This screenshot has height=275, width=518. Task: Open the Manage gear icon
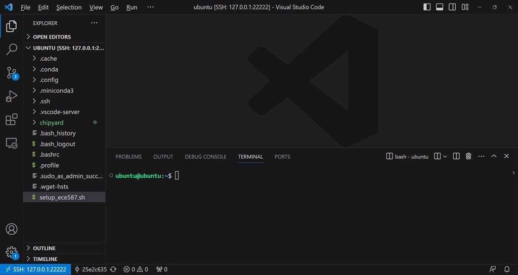tap(12, 253)
